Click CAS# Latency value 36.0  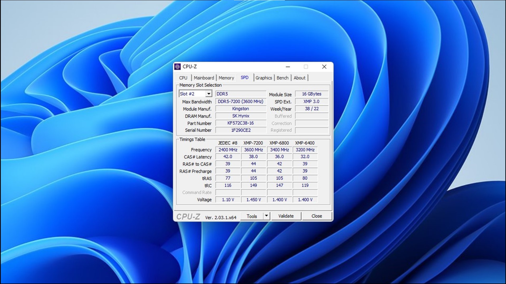tap(279, 157)
